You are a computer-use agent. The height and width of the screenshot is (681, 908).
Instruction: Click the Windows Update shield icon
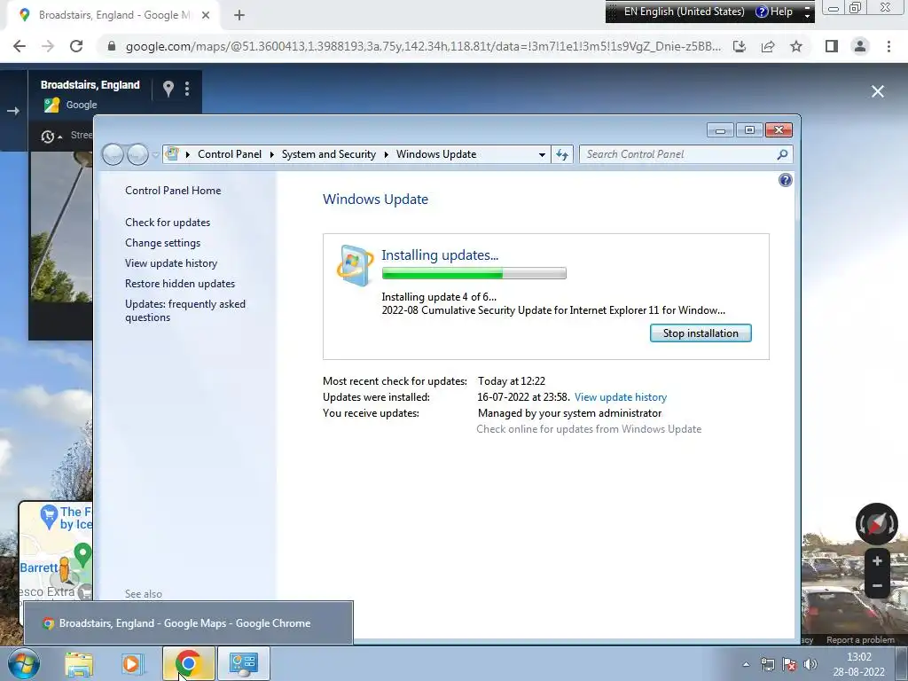355,265
